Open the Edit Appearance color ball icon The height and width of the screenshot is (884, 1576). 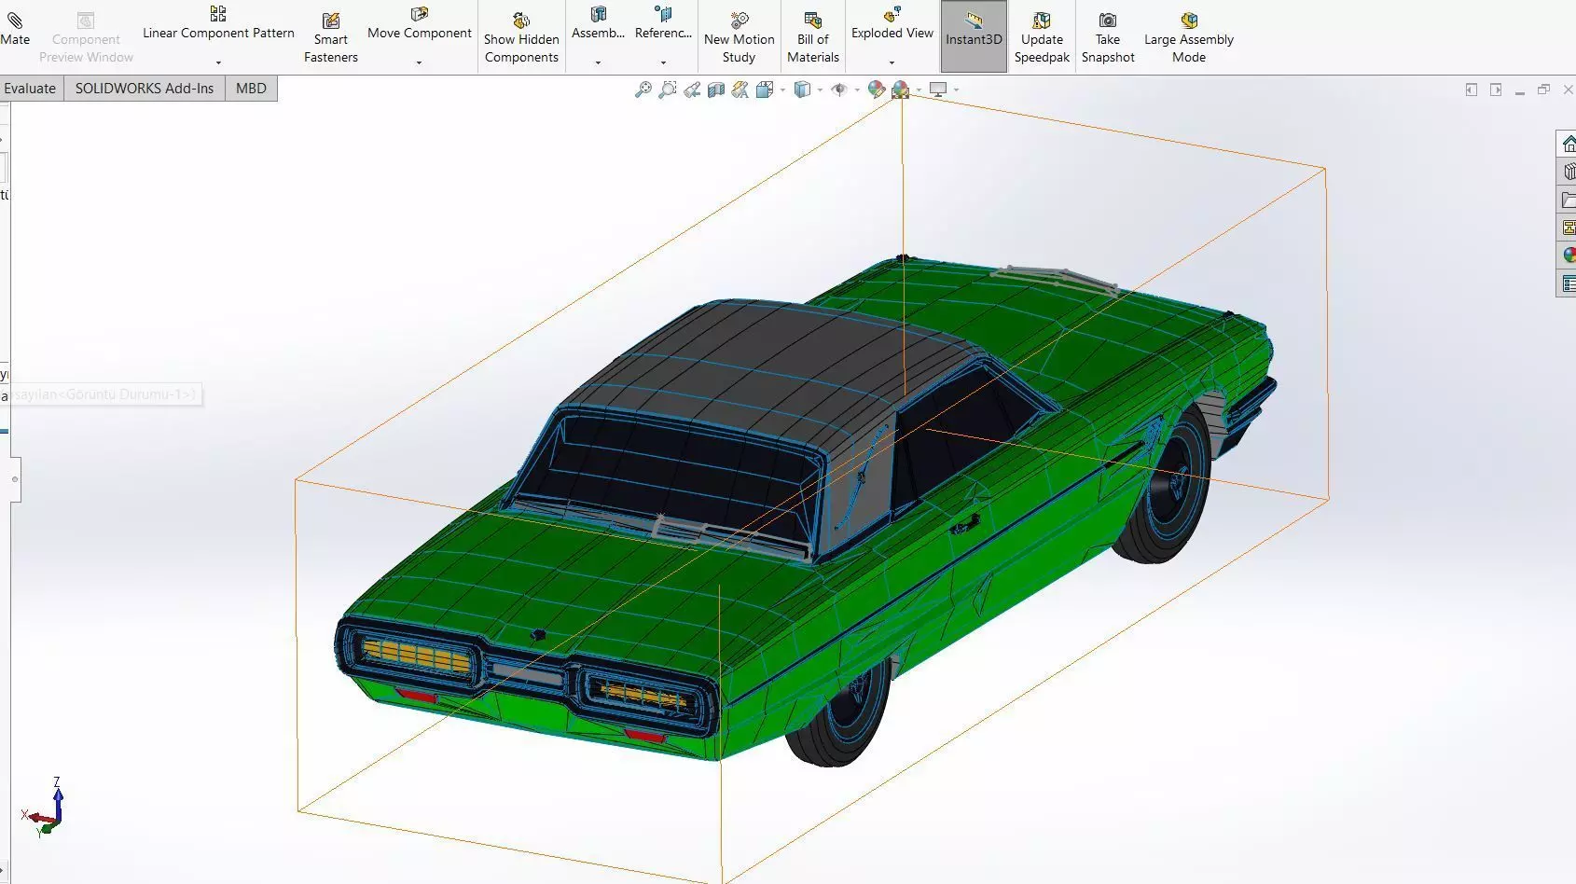coord(876,90)
